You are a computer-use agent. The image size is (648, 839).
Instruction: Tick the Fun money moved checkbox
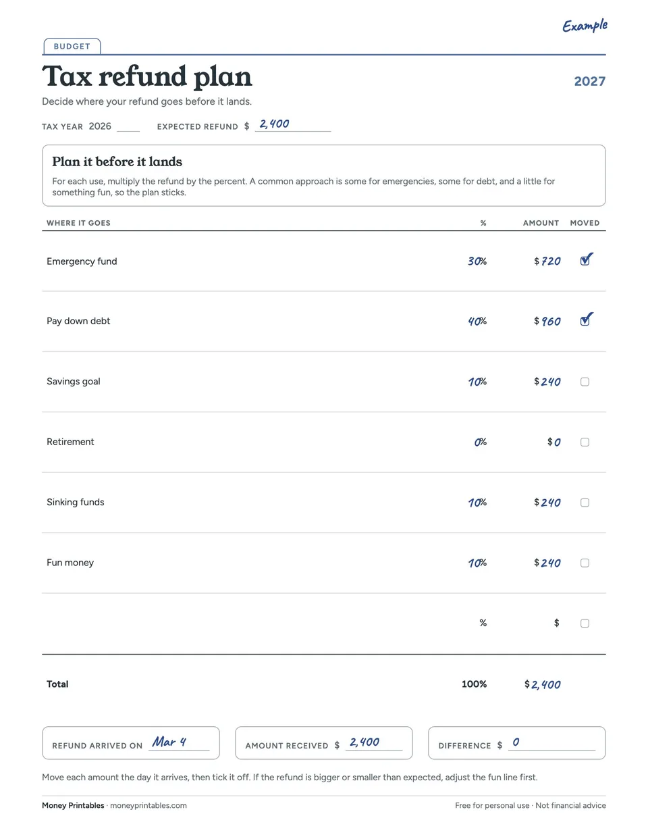click(585, 563)
